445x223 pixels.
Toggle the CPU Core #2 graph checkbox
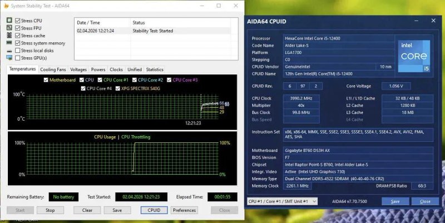pos(135,80)
